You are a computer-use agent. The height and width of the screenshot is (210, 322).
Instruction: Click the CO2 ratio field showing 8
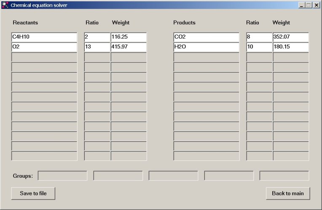[259, 37]
